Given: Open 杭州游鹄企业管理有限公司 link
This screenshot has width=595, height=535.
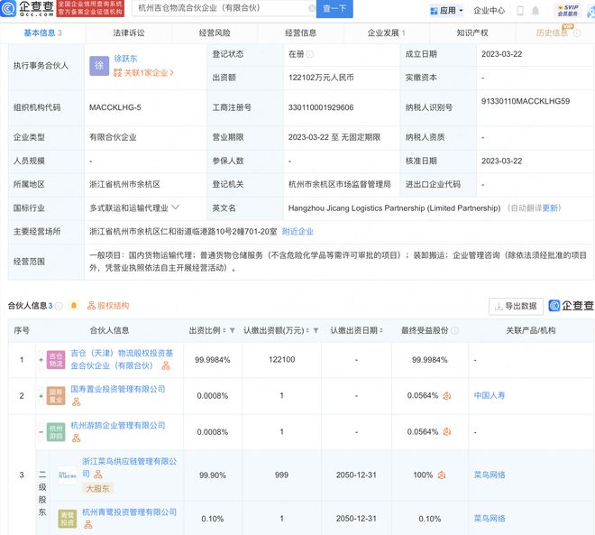Looking at the screenshot, I should click(x=118, y=425).
